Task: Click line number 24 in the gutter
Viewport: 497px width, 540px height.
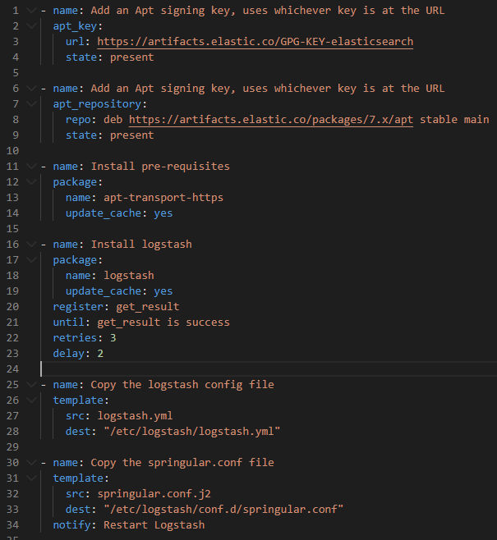Action: point(13,369)
